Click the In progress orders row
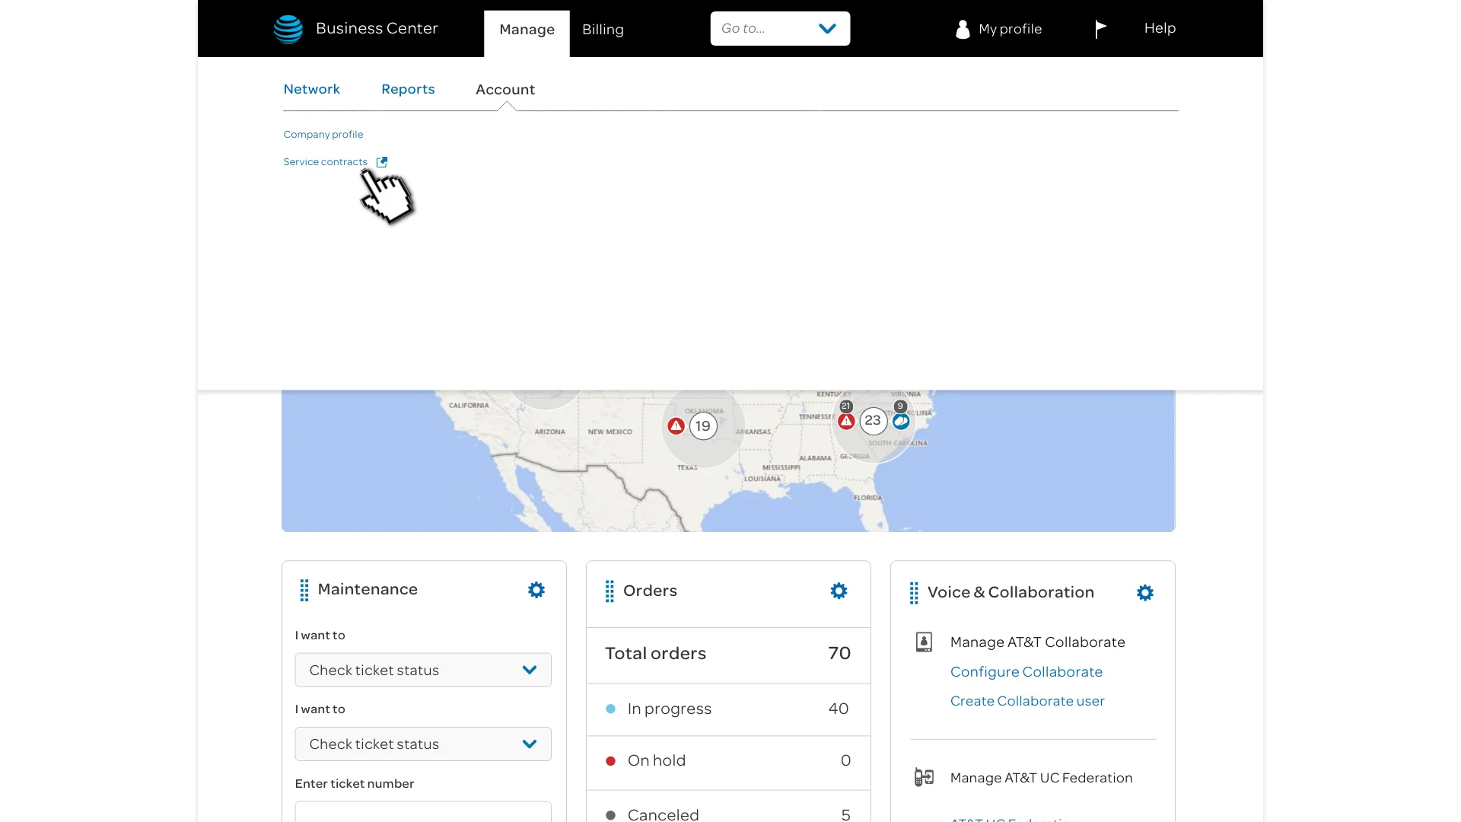This screenshot has height=822, width=1461. point(728,709)
